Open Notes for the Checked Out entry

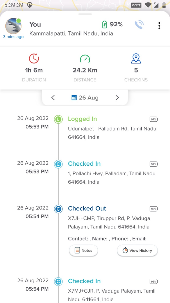84,250
